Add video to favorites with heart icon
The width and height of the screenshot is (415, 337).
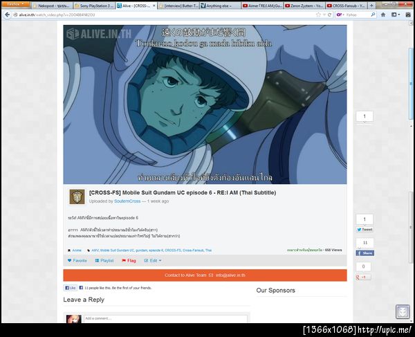(77, 260)
